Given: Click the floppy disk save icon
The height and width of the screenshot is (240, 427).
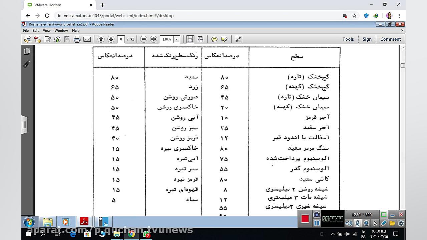Looking at the screenshot, I should click(x=67, y=39).
